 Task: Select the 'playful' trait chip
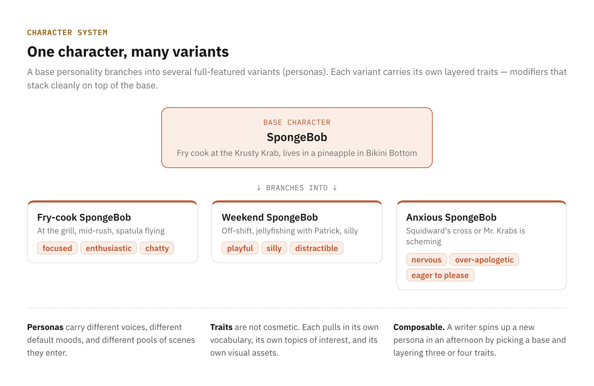[x=240, y=248]
